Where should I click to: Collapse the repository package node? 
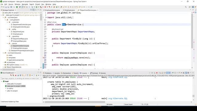tap(7, 36)
